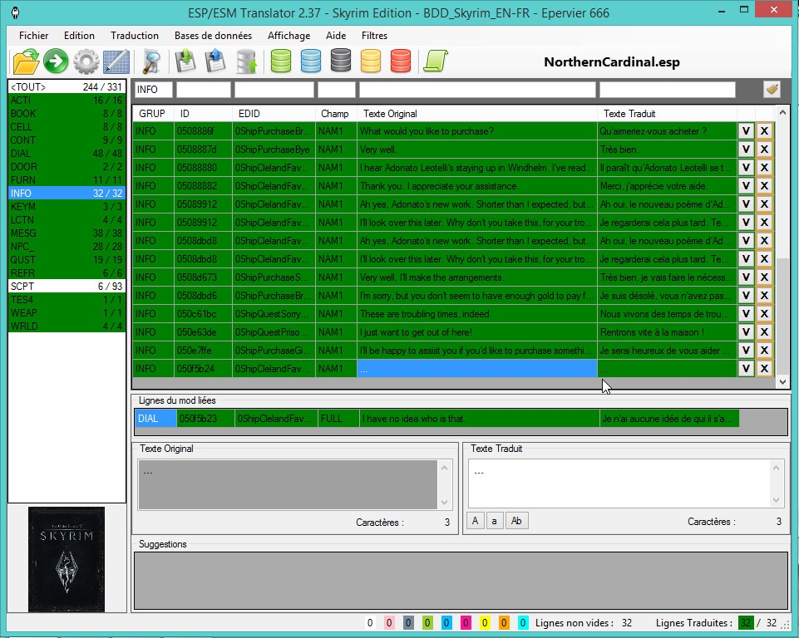Click the orange status color counter
This screenshot has width=799, height=638.
point(504,623)
